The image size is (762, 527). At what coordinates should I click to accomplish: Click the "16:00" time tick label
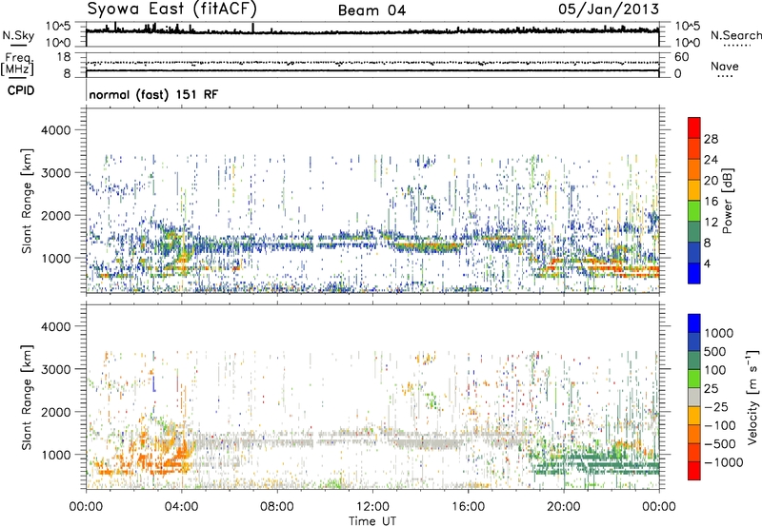tap(468, 507)
